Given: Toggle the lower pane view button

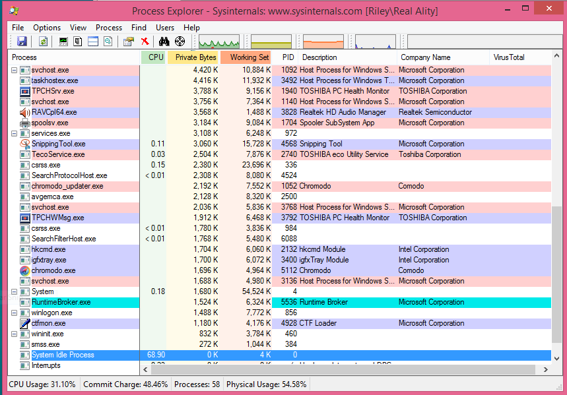Looking at the screenshot, I should click(x=93, y=41).
